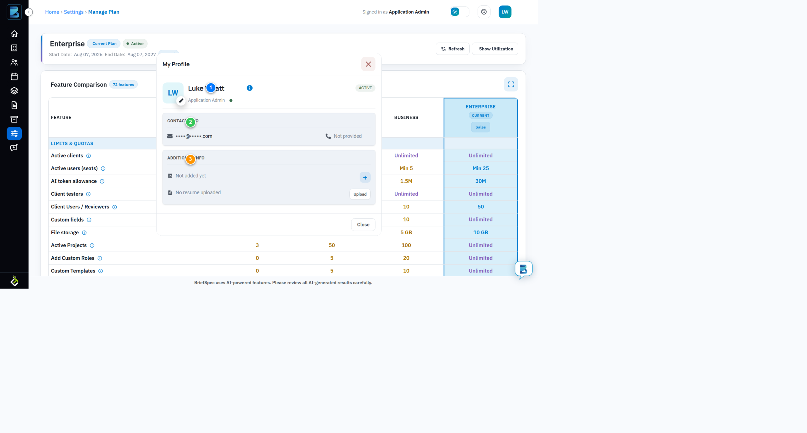The width and height of the screenshot is (807, 433).
Task: Collapse the sidebar with the chevron button
Action: pyautogui.click(x=29, y=12)
